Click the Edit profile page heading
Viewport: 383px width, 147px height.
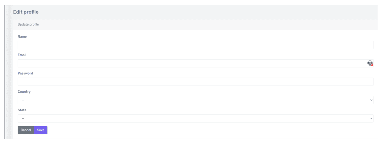click(x=26, y=12)
